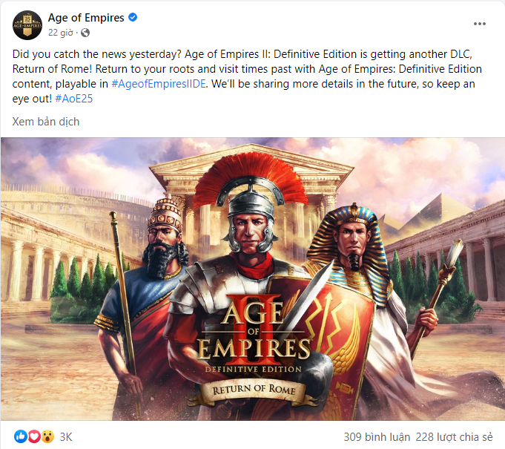
Task: View the 228 lượt chia sẻ shares
Action: (454, 437)
